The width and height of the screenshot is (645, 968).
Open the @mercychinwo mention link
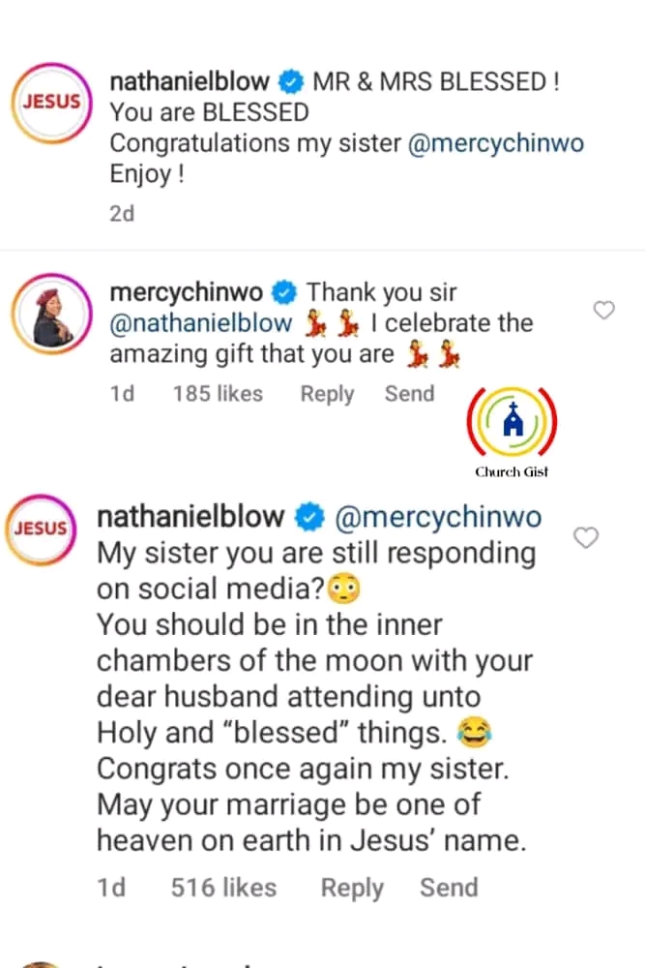pyautogui.click(x=495, y=141)
